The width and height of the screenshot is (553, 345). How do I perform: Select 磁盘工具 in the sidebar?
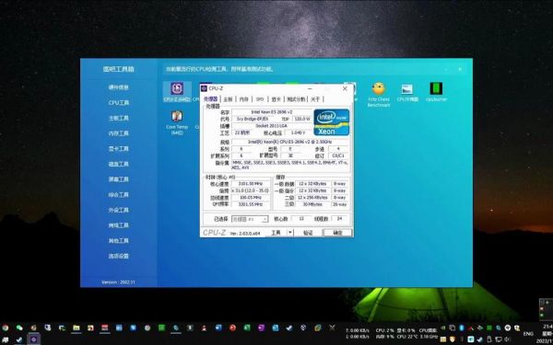[119, 164]
